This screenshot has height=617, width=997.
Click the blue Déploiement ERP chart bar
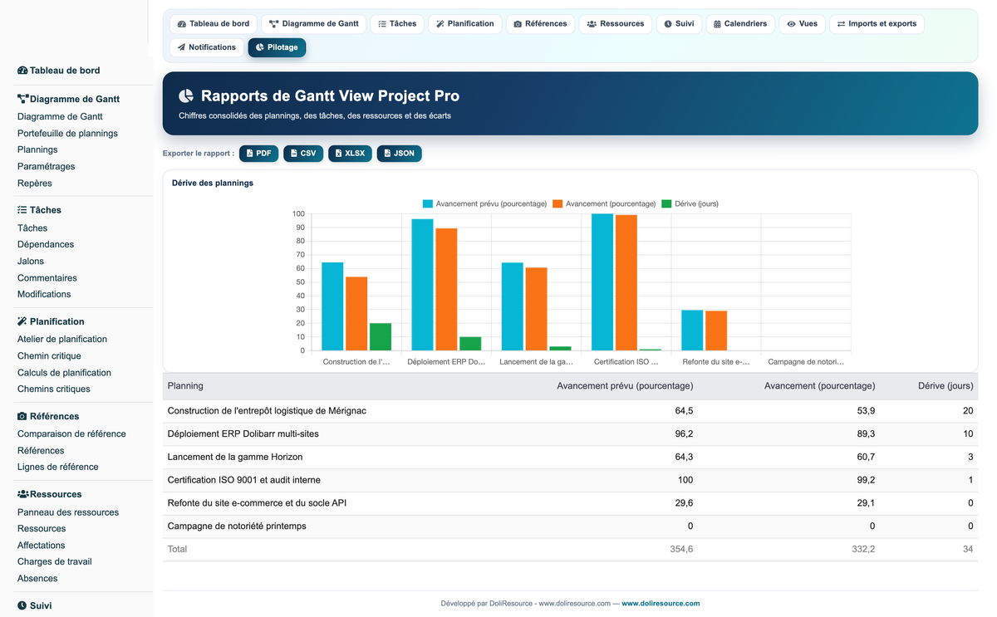point(423,285)
